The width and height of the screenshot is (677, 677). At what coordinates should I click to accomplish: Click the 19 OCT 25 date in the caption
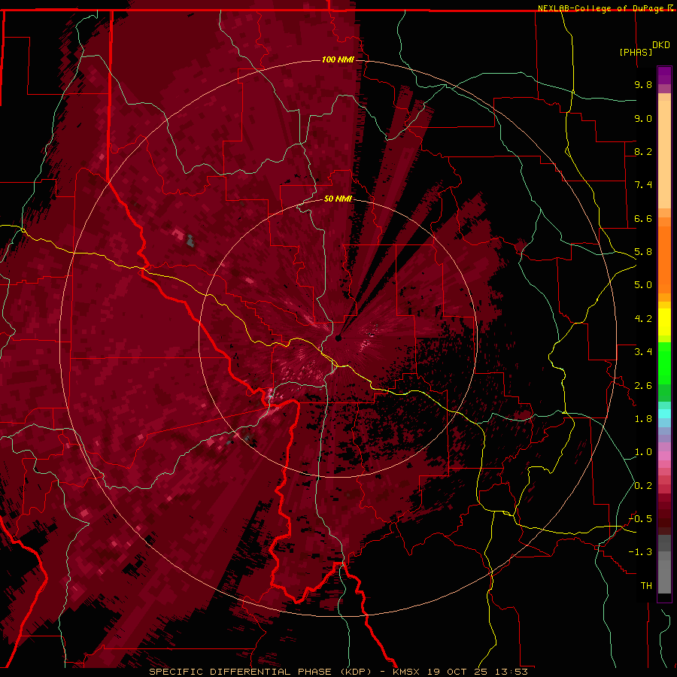coord(457,672)
